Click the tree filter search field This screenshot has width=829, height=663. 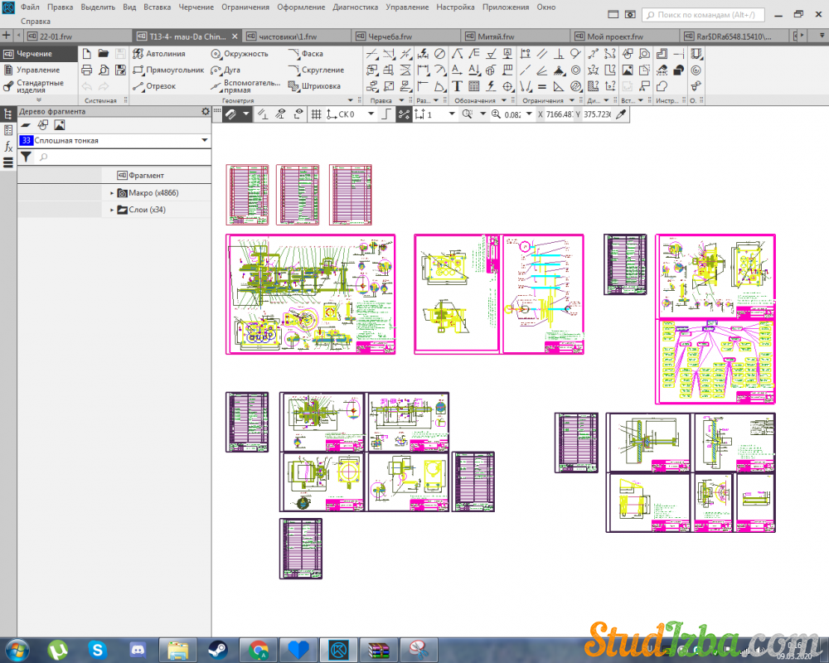(120, 157)
